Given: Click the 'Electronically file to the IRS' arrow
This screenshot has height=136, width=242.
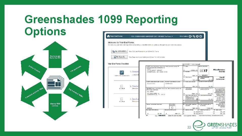Looking at the screenshot, I should [x=55, y=55].
